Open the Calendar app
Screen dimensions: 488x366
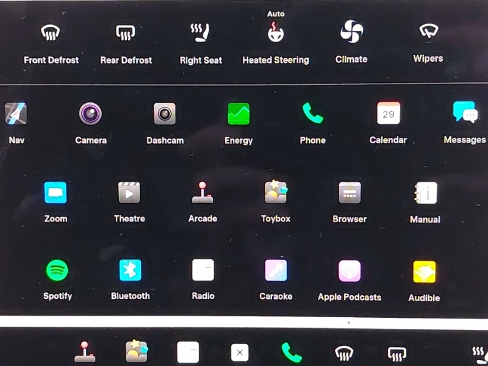point(388,114)
